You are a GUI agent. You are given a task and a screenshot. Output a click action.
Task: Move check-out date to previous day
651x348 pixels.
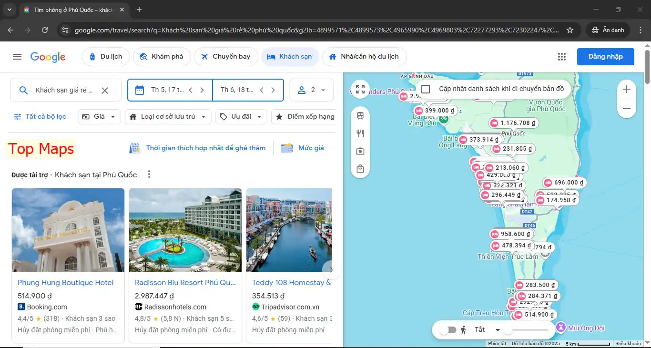262,90
